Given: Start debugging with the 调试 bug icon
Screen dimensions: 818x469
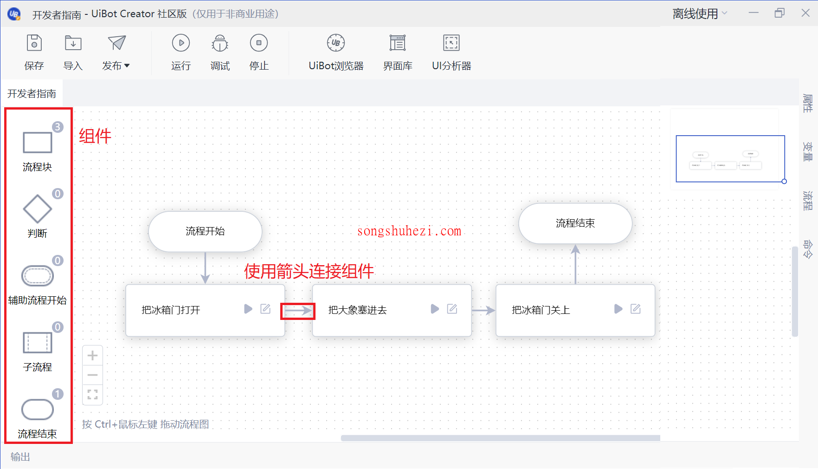Looking at the screenshot, I should [220, 43].
